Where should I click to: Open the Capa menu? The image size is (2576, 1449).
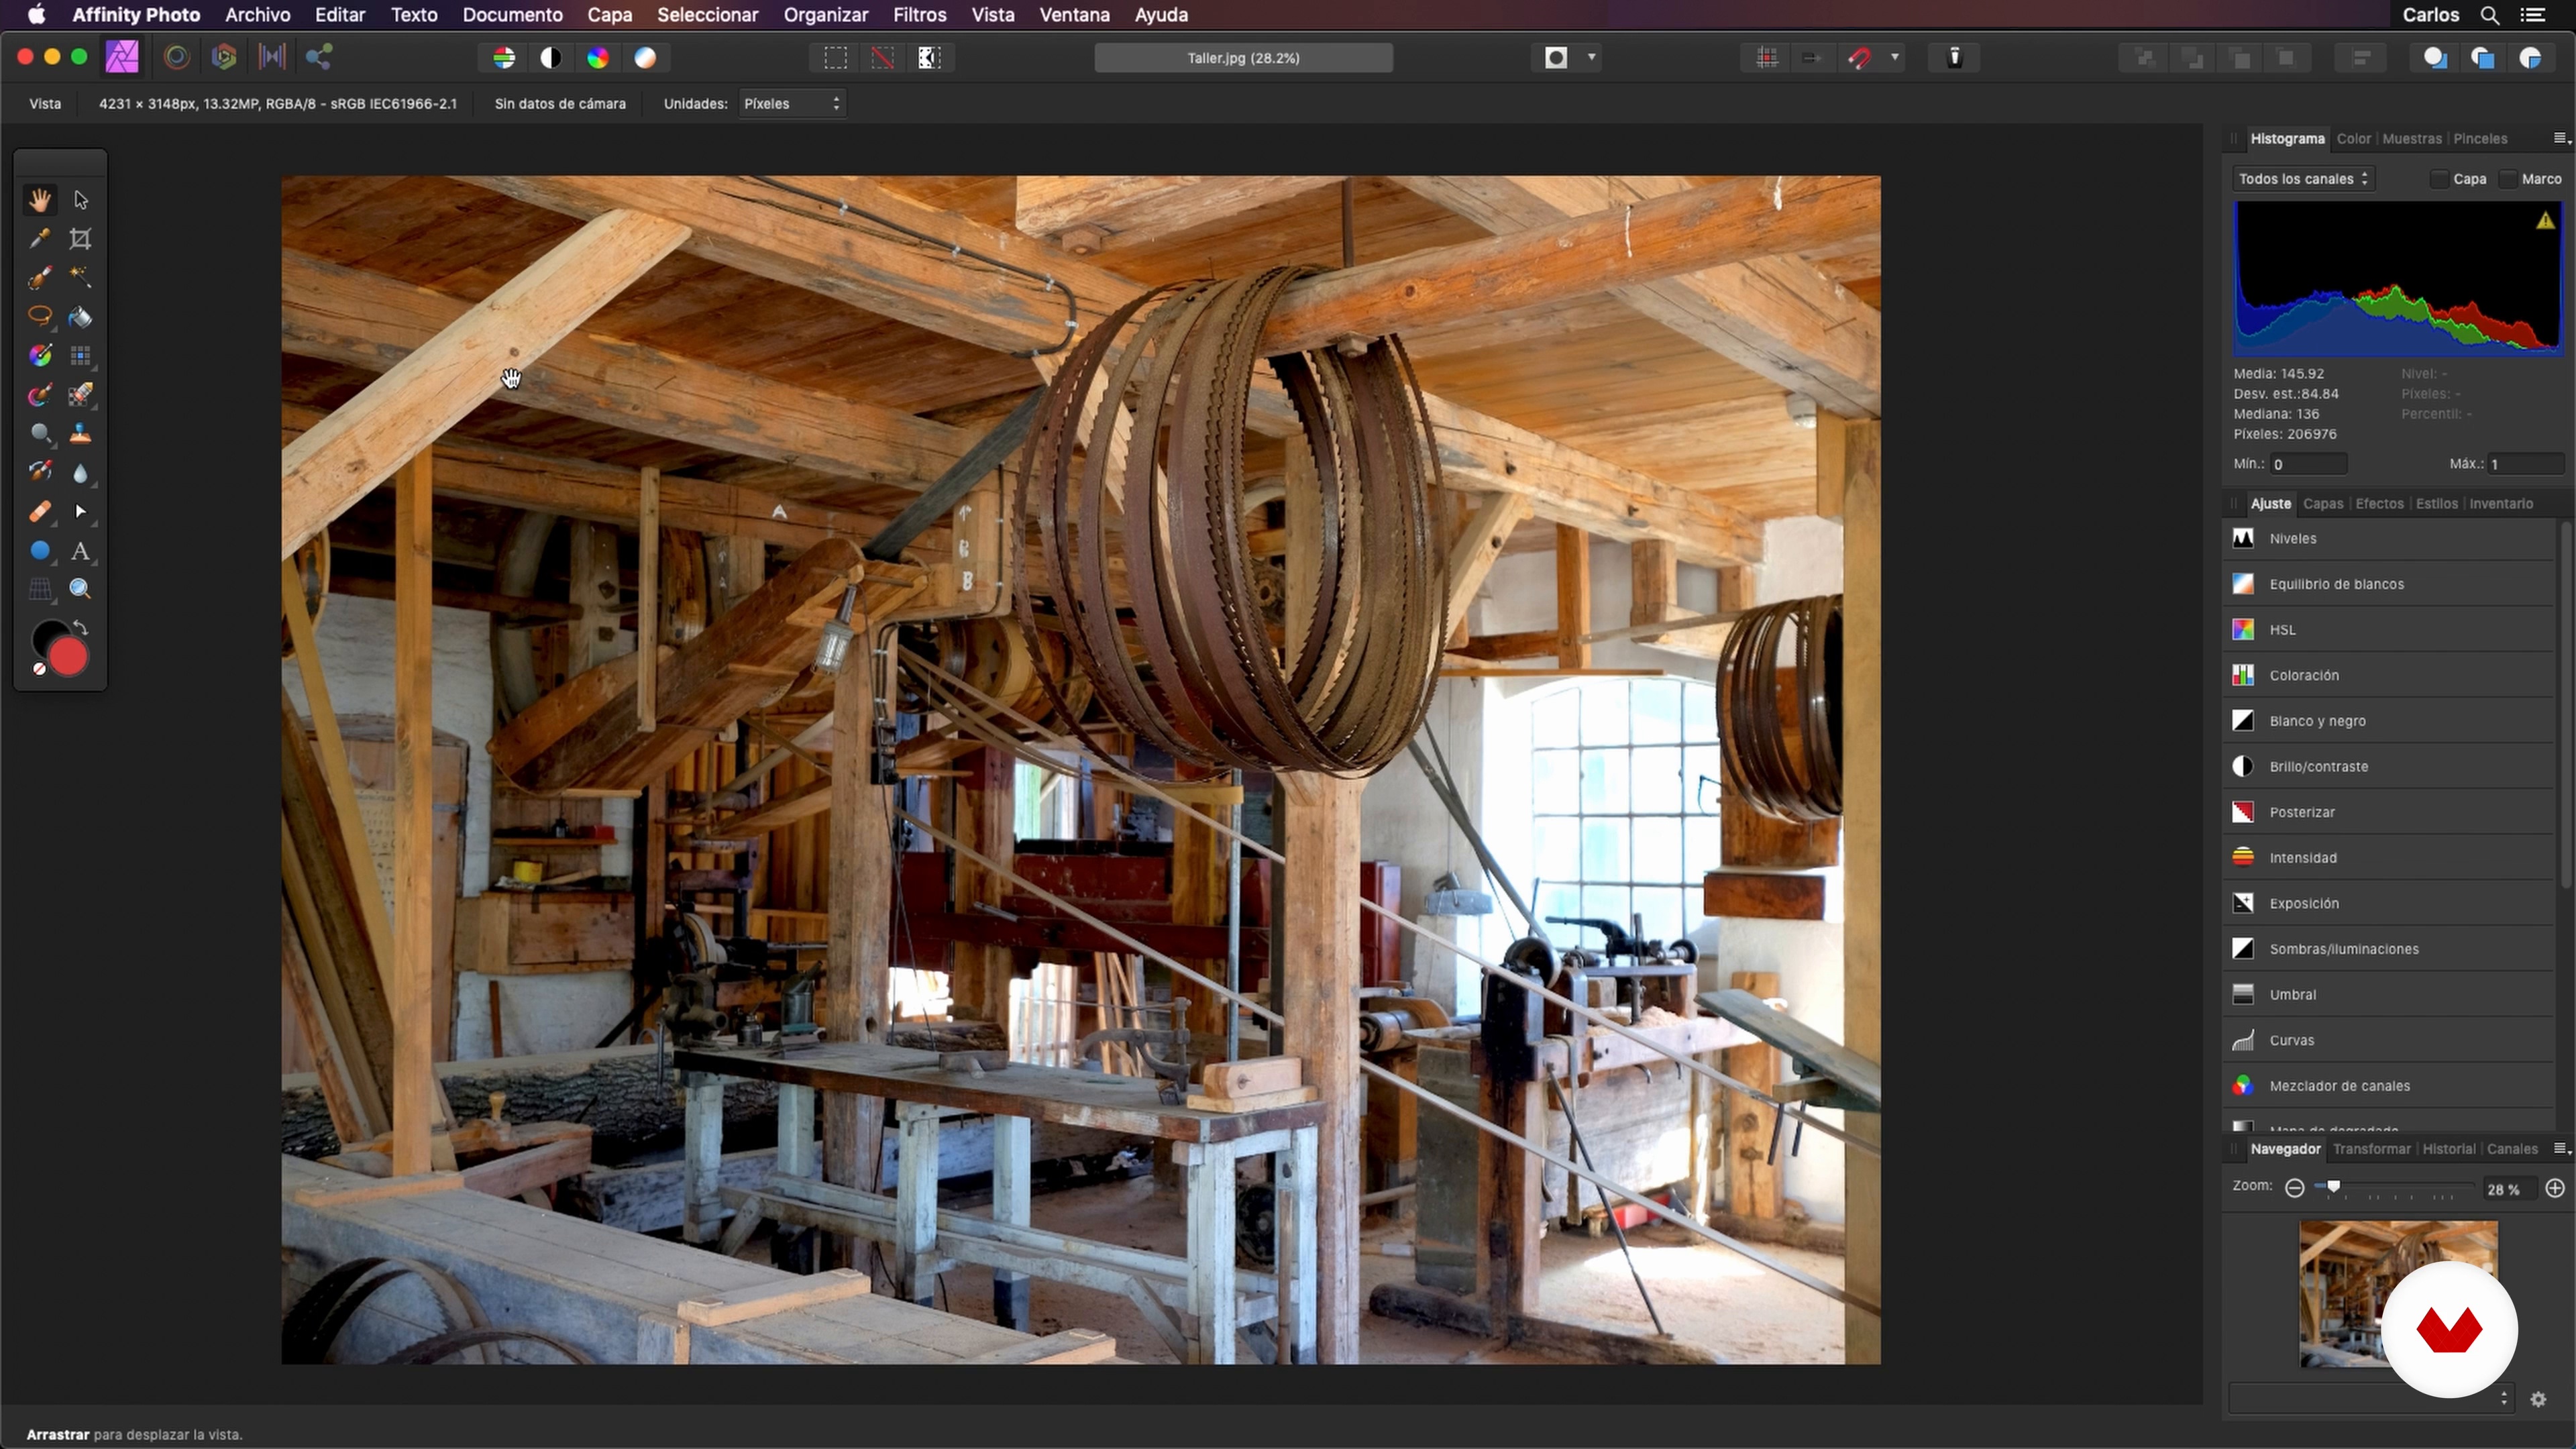(609, 15)
